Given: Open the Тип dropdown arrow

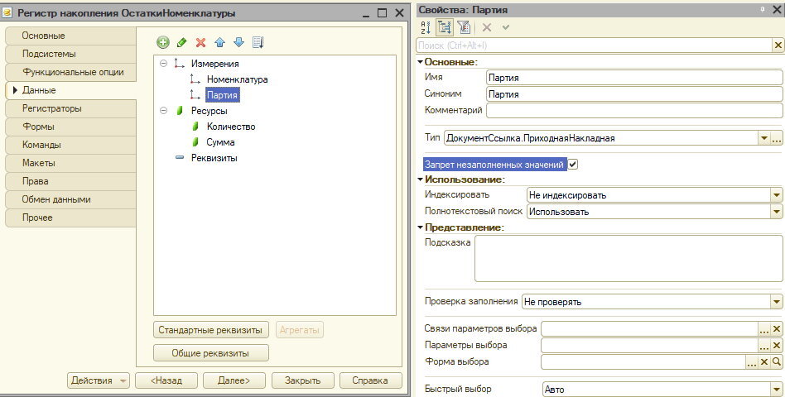Looking at the screenshot, I should coord(764,138).
